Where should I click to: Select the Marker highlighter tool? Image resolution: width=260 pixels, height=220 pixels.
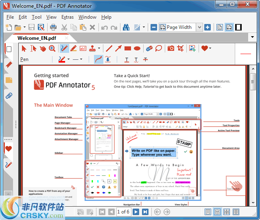pos(74,48)
